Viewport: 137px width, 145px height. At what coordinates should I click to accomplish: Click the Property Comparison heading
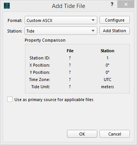[x=45, y=40]
